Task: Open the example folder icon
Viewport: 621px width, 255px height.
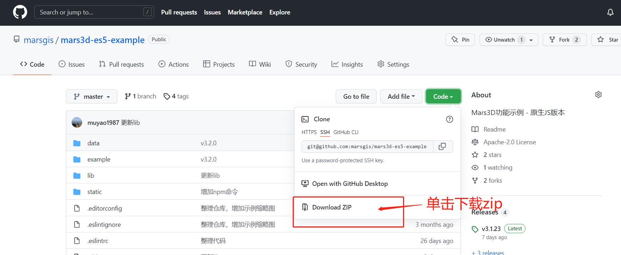Action: pyautogui.click(x=77, y=159)
